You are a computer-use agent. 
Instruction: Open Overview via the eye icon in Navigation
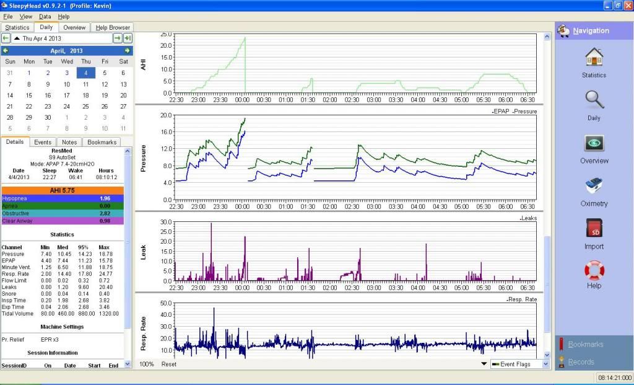click(594, 143)
